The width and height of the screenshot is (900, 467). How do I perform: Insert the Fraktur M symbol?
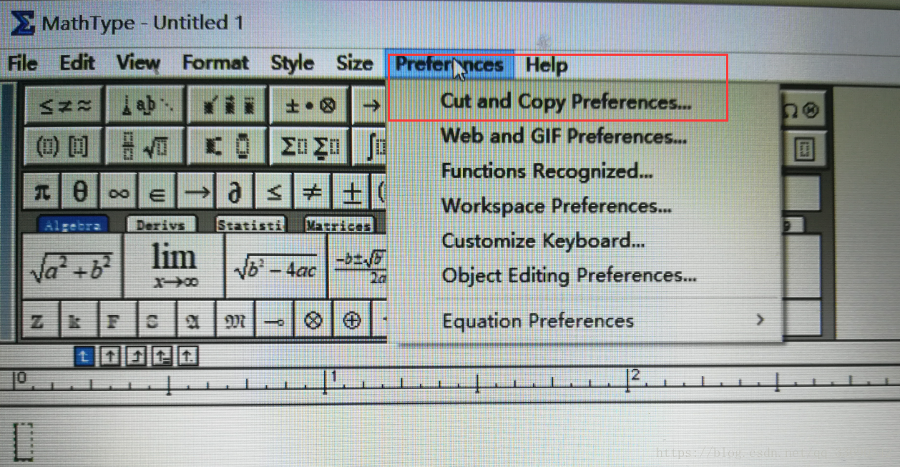coord(234,320)
